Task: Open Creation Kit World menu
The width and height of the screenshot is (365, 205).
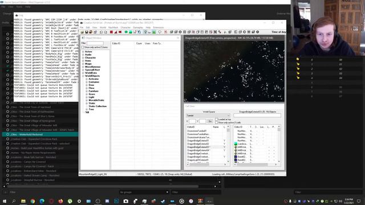Action: [x=103, y=27]
